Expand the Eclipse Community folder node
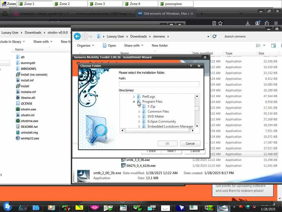 (x=139, y=121)
